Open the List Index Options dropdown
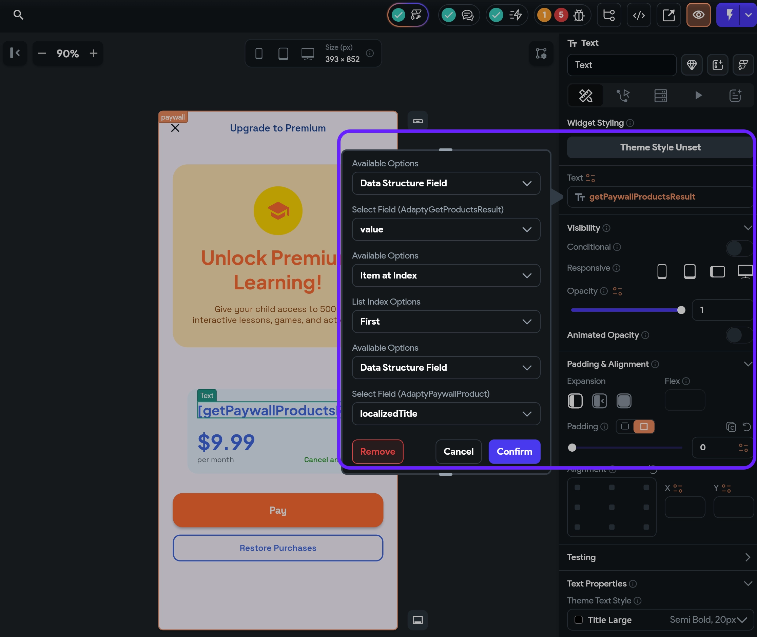The image size is (757, 637). pos(446,322)
